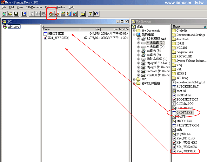
Task: Select Software network drive in tree
Action: point(158,71)
